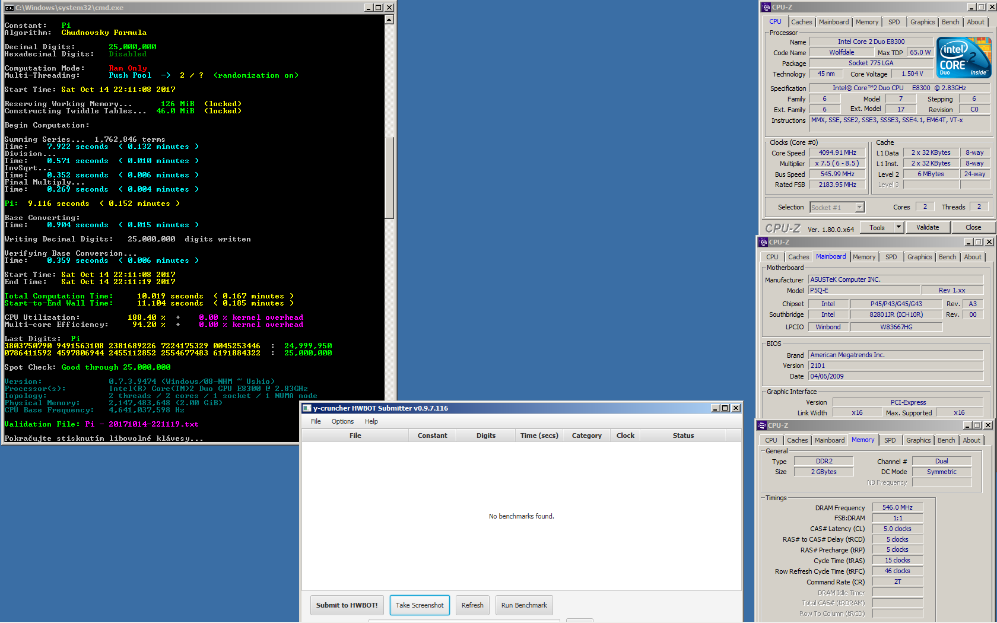This screenshot has height=623, width=997.
Task: Select Mainboard tab in the Memory CPU-Z window
Action: 829,440
